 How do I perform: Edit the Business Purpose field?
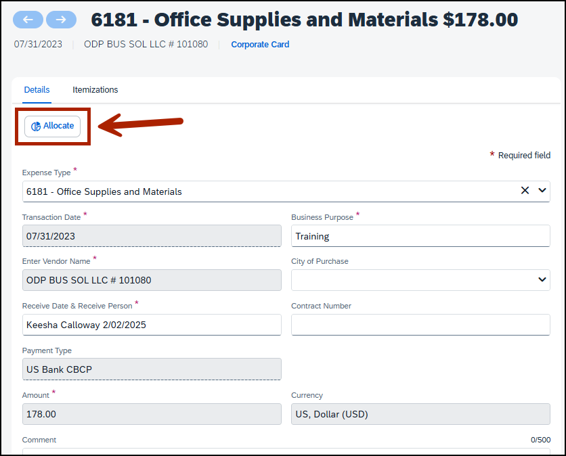[x=420, y=236]
